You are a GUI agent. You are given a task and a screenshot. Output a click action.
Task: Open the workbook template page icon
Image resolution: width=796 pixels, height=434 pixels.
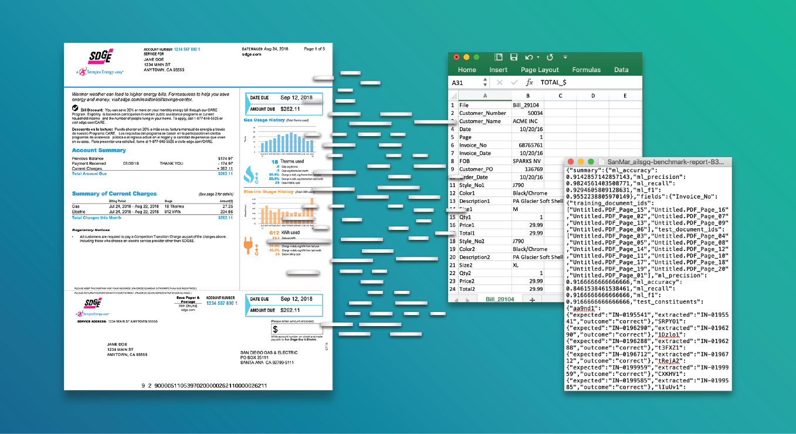click(499, 57)
